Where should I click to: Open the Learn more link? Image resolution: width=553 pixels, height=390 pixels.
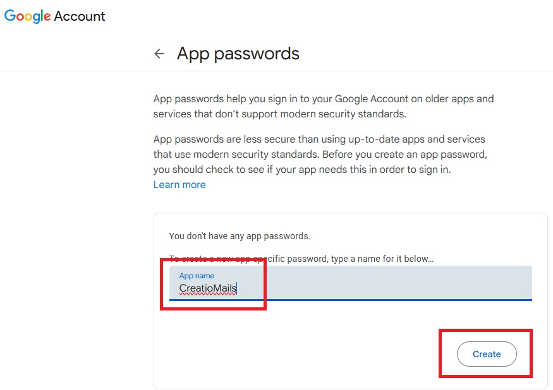(x=179, y=185)
